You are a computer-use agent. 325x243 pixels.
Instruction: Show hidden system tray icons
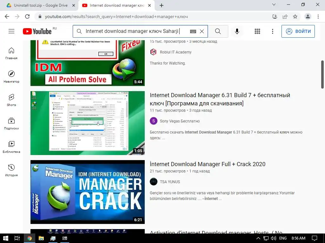click(258, 238)
